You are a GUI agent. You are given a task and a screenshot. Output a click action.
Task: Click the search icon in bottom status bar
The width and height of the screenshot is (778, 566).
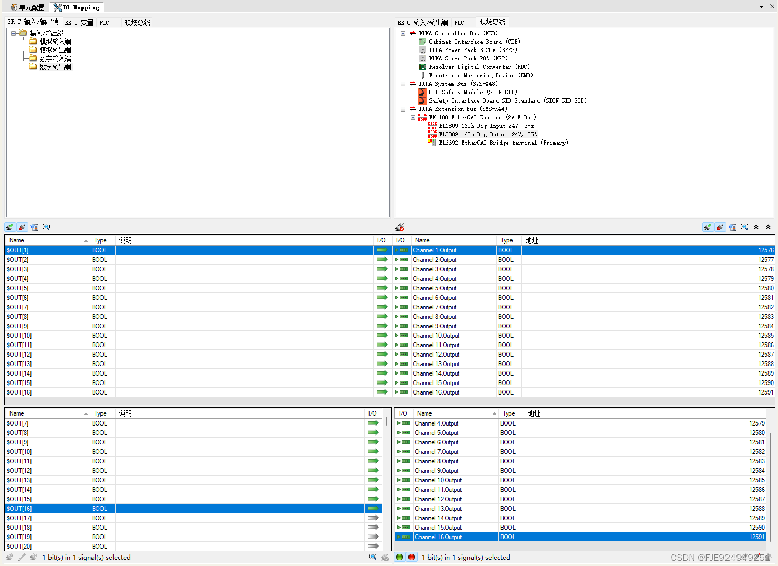point(373,557)
